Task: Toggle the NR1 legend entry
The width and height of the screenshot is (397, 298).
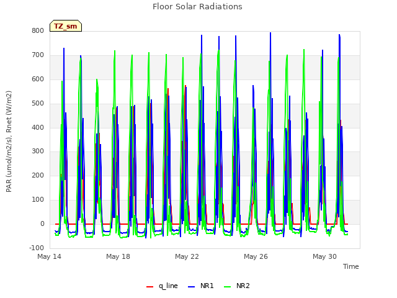Action: pos(201,286)
